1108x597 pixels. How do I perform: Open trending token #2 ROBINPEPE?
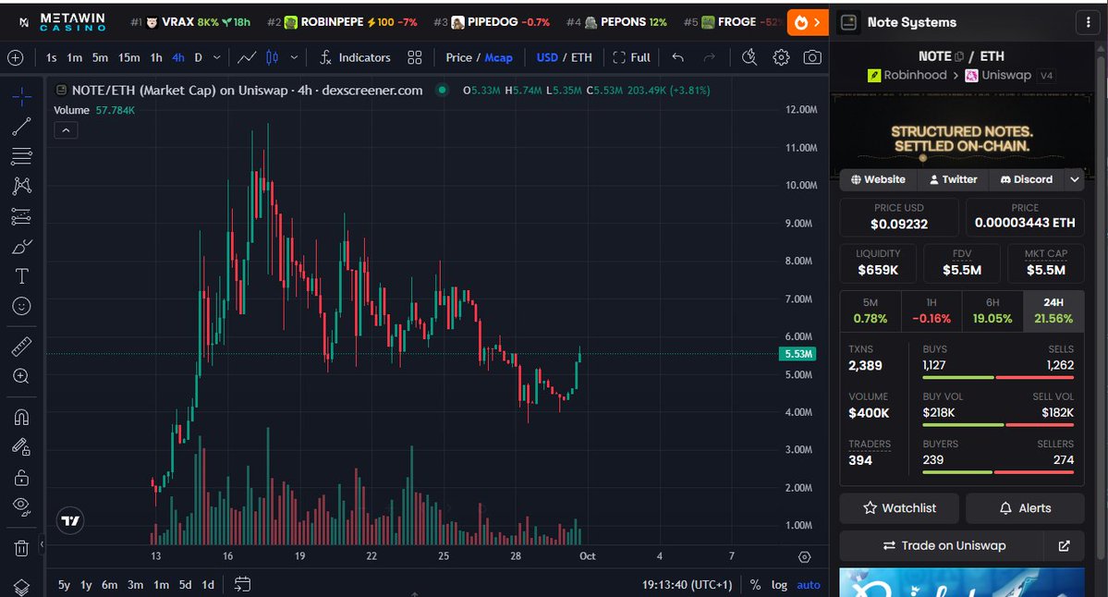pyautogui.click(x=342, y=22)
